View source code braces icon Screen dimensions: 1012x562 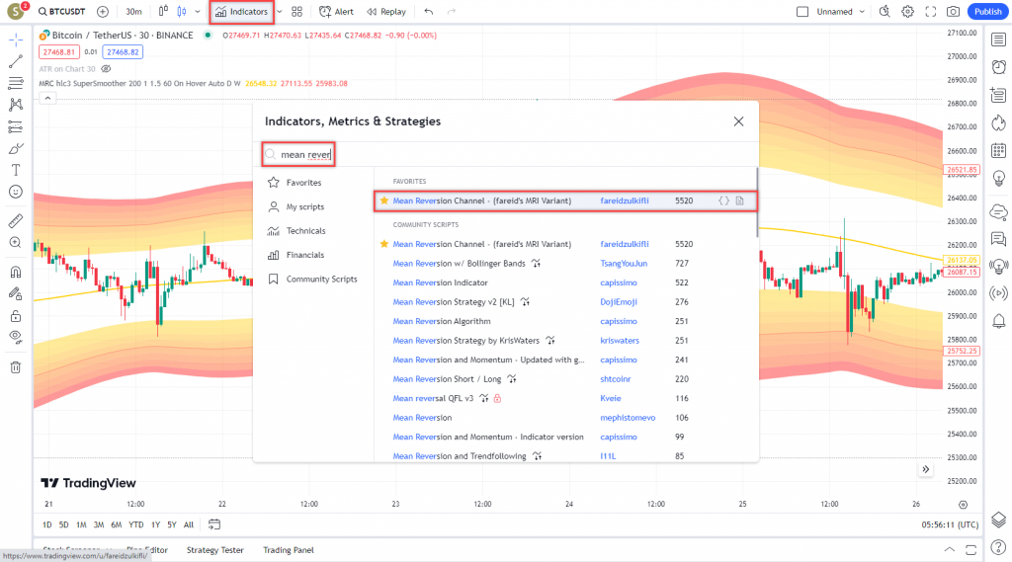(x=724, y=201)
